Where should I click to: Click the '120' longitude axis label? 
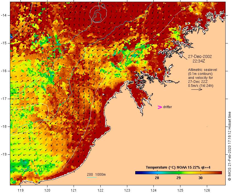pyautogui.click(x=47, y=190)
